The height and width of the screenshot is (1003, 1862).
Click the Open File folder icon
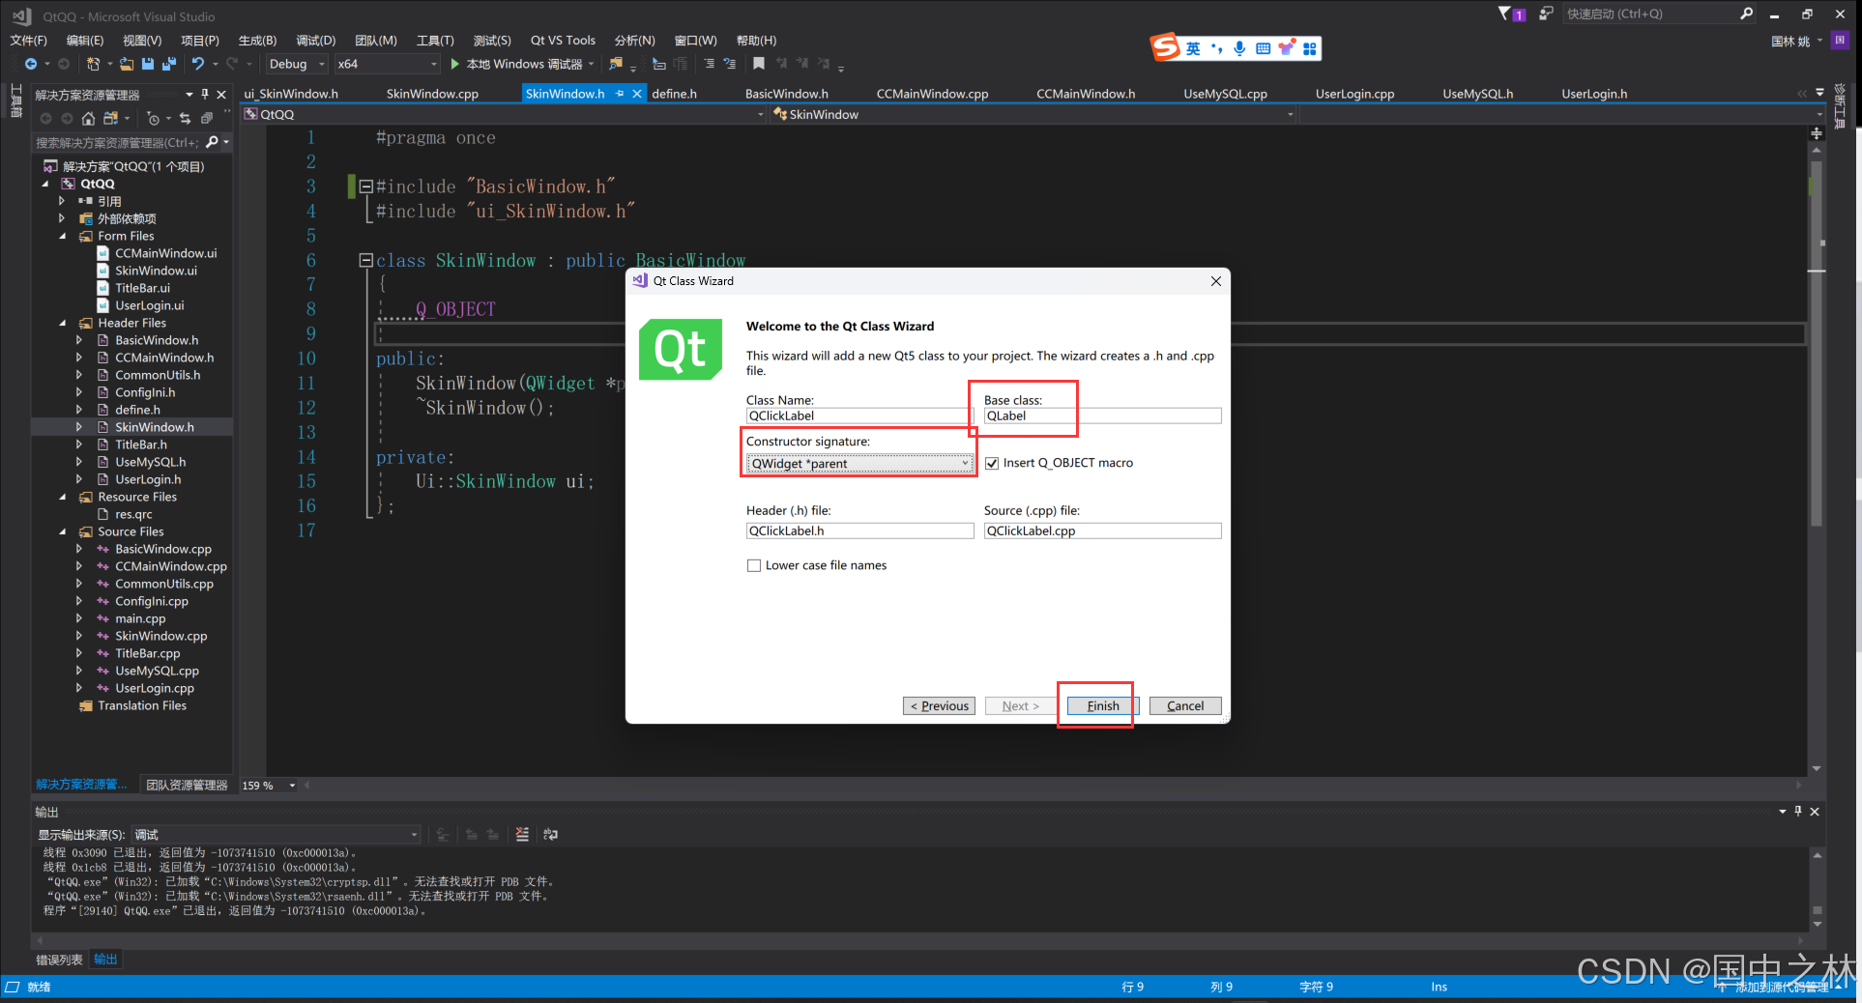pyautogui.click(x=127, y=64)
